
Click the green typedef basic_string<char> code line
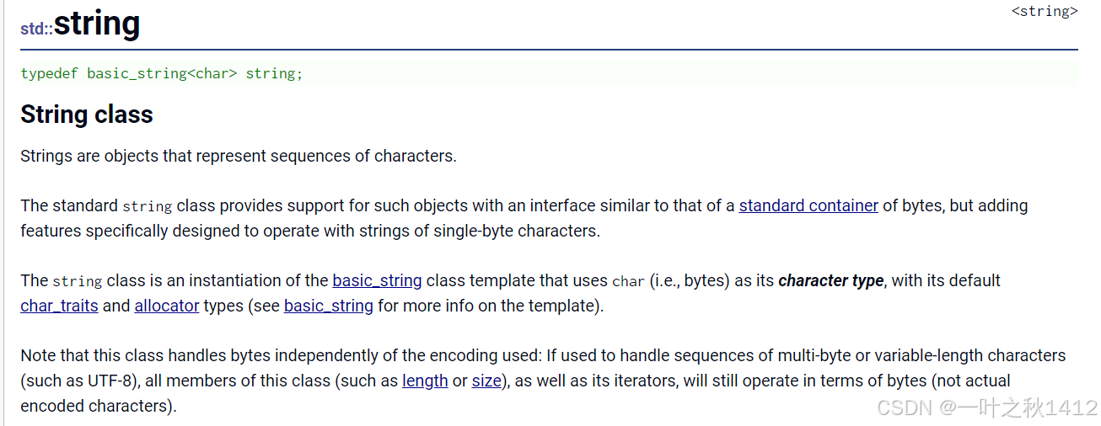162,73
